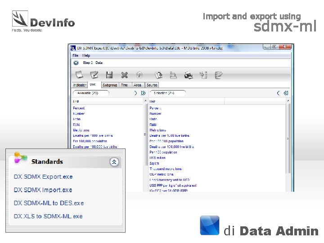324x243 pixels.
Task: Select Percent in the Available list
Action: click(79, 108)
